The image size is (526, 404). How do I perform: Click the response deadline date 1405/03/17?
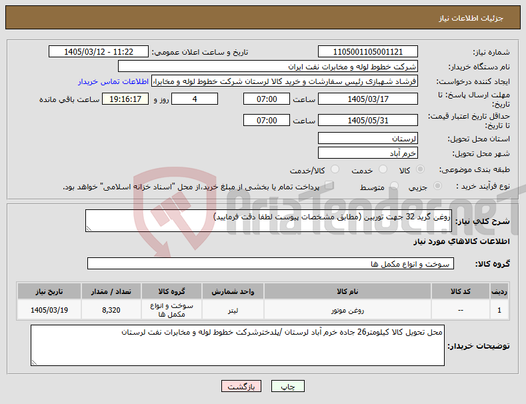(367, 99)
